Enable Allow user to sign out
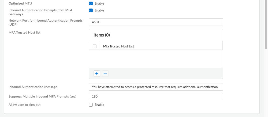268x117 pixels. 91,105
